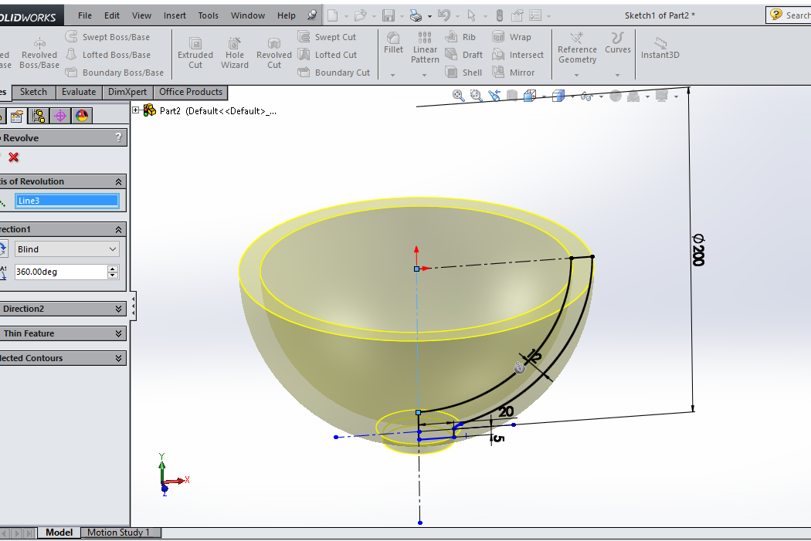Open the Hole Wizard tool

[235, 53]
